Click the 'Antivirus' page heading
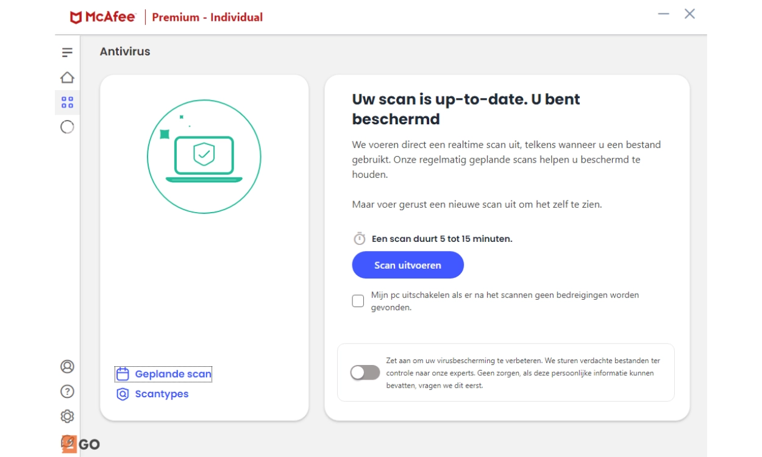The width and height of the screenshot is (762, 457). coord(125,52)
